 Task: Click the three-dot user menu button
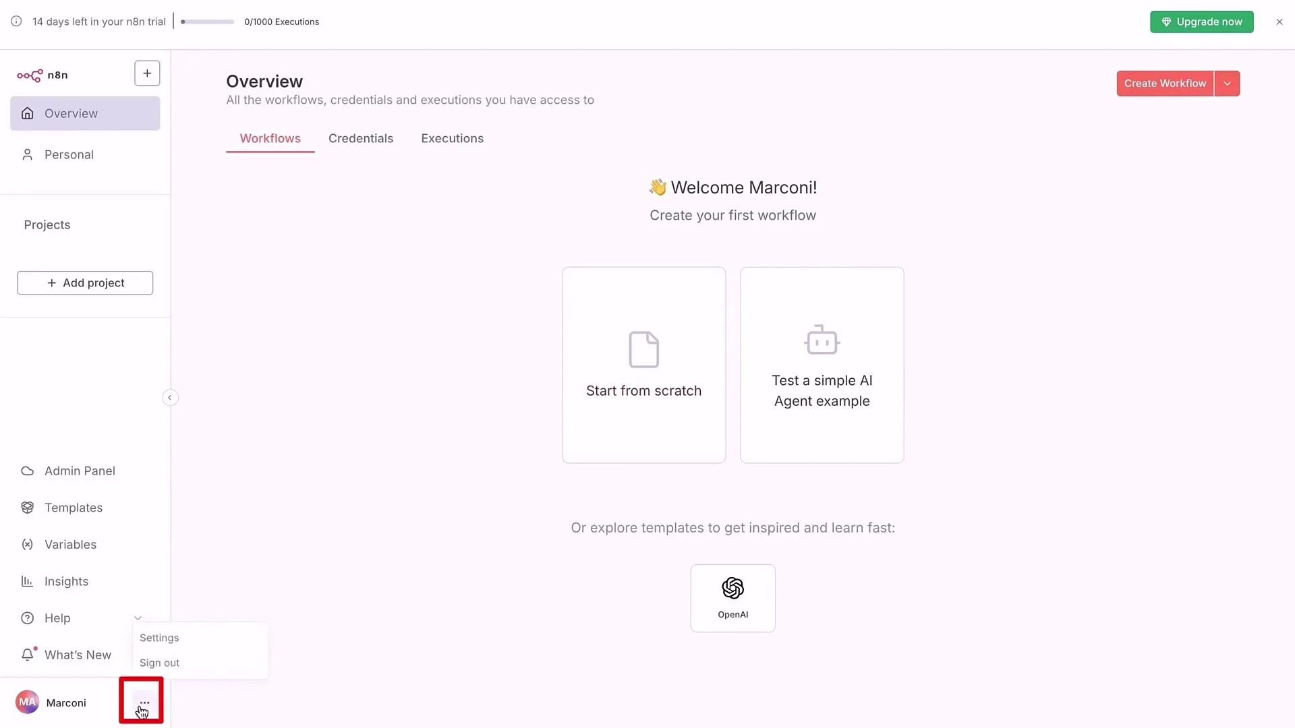pyautogui.click(x=144, y=702)
